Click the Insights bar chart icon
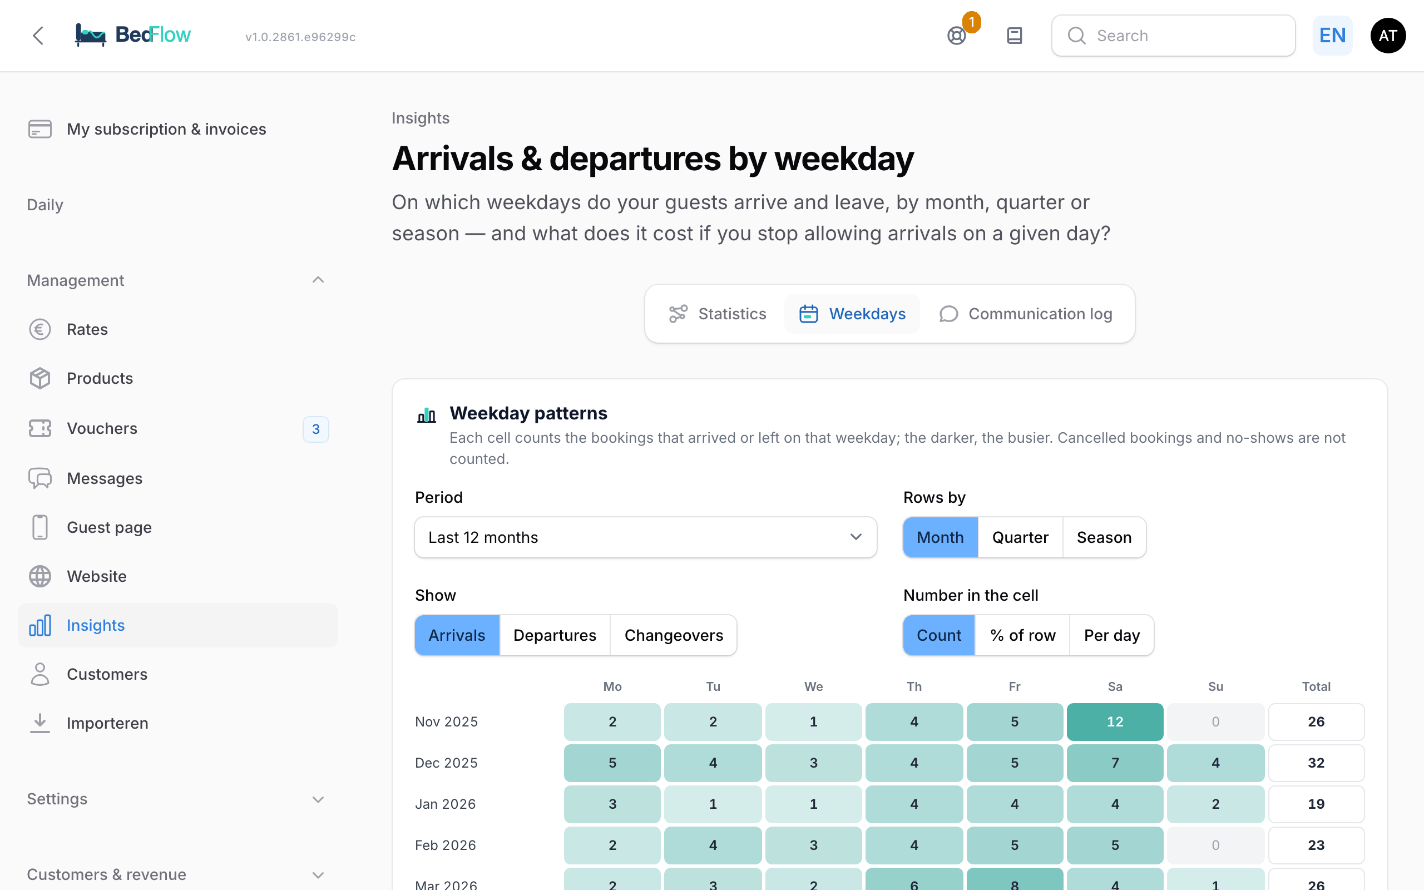Screen dimensions: 1424x890 (40, 625)
